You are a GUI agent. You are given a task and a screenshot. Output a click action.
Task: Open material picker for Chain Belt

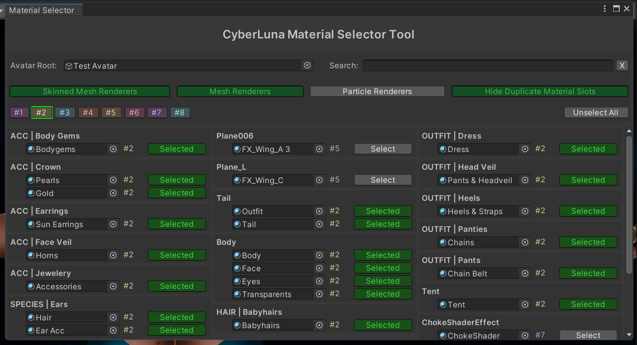525,273
